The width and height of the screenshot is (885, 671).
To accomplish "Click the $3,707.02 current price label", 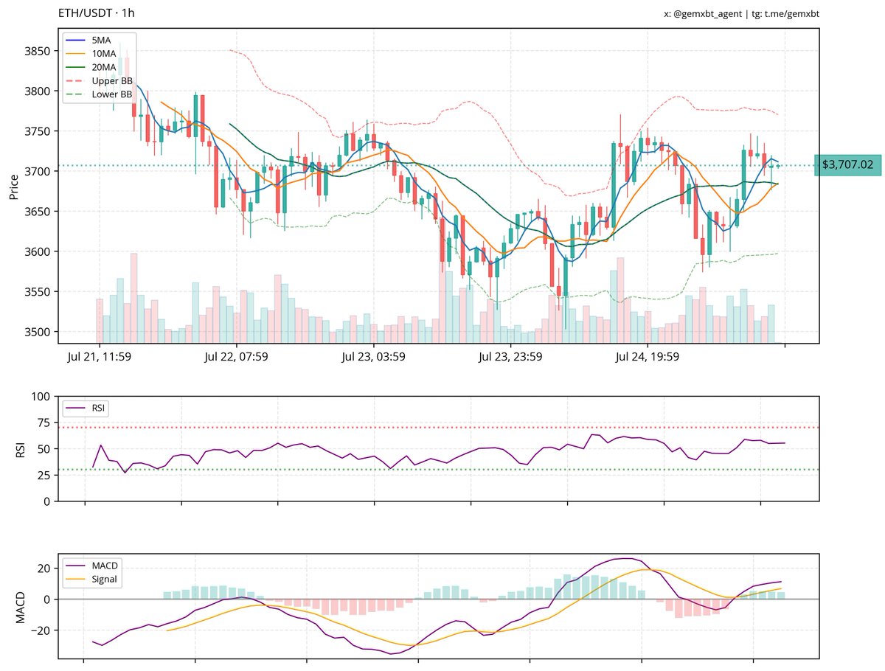I will pos(847,165).
